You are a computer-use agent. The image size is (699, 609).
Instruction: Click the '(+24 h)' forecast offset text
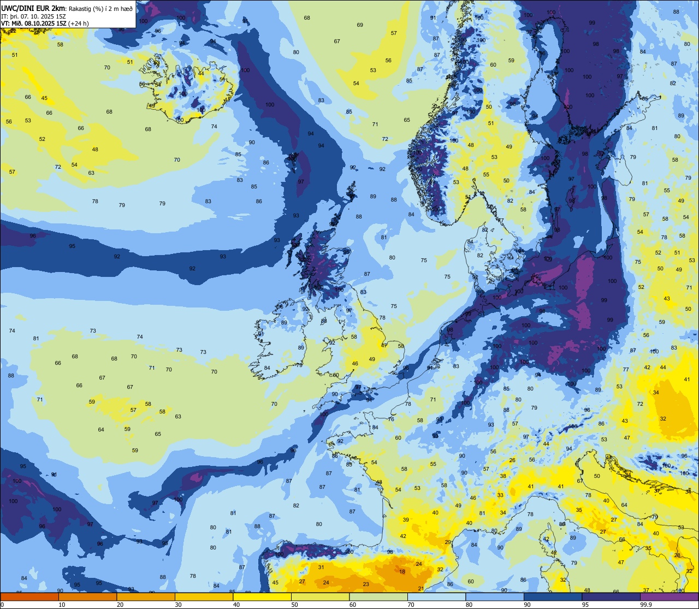[79, 23]
